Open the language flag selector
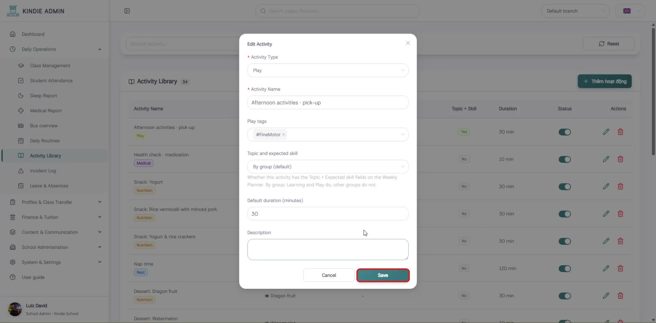 (x=630, y=11)
